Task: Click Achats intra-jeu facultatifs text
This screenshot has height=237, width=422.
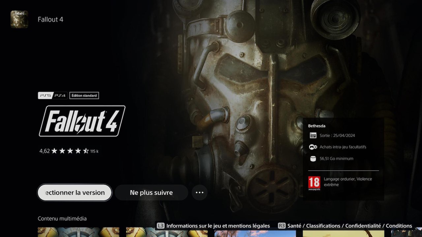Action: click(x=343, y=147)
